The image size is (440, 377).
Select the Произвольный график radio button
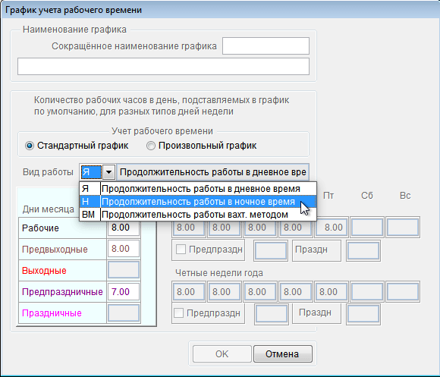(x=151, y=146)
